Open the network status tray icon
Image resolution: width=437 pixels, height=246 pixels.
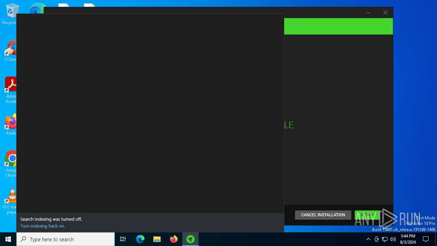click(x=385, y=239)
